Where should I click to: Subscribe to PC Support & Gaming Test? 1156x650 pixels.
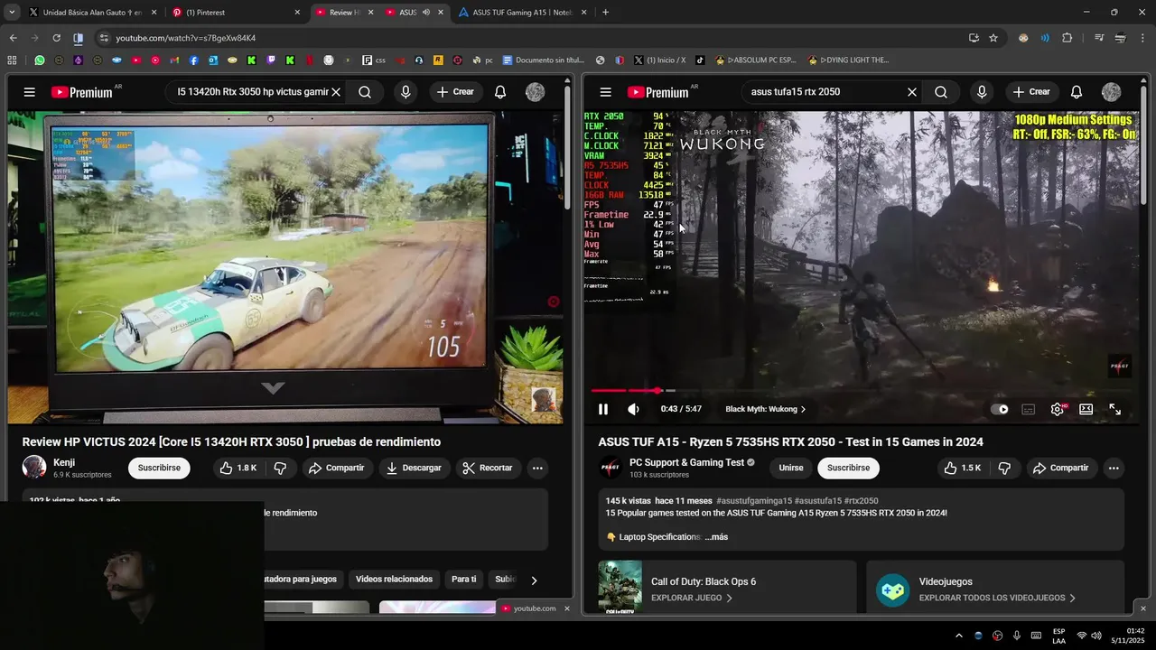[848, 468]
